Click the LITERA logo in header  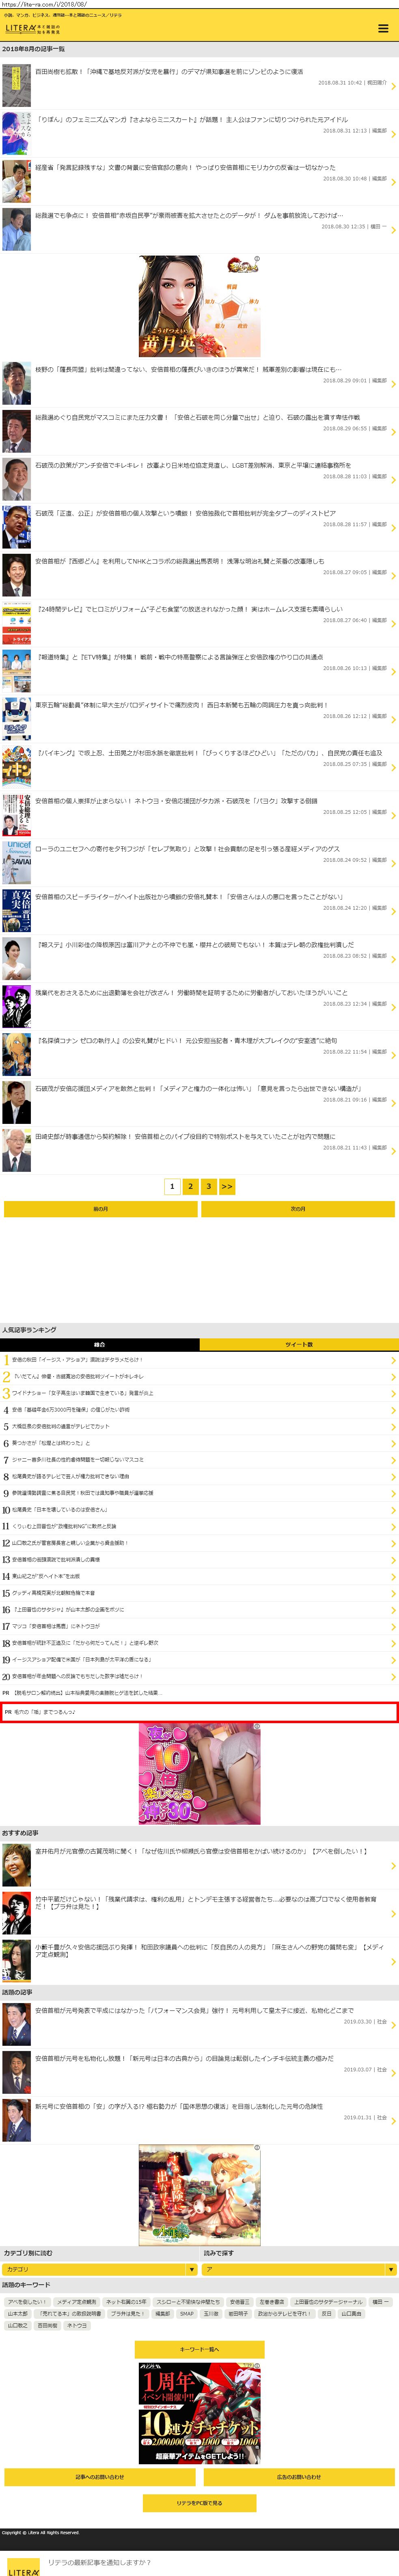click(21, 28)
